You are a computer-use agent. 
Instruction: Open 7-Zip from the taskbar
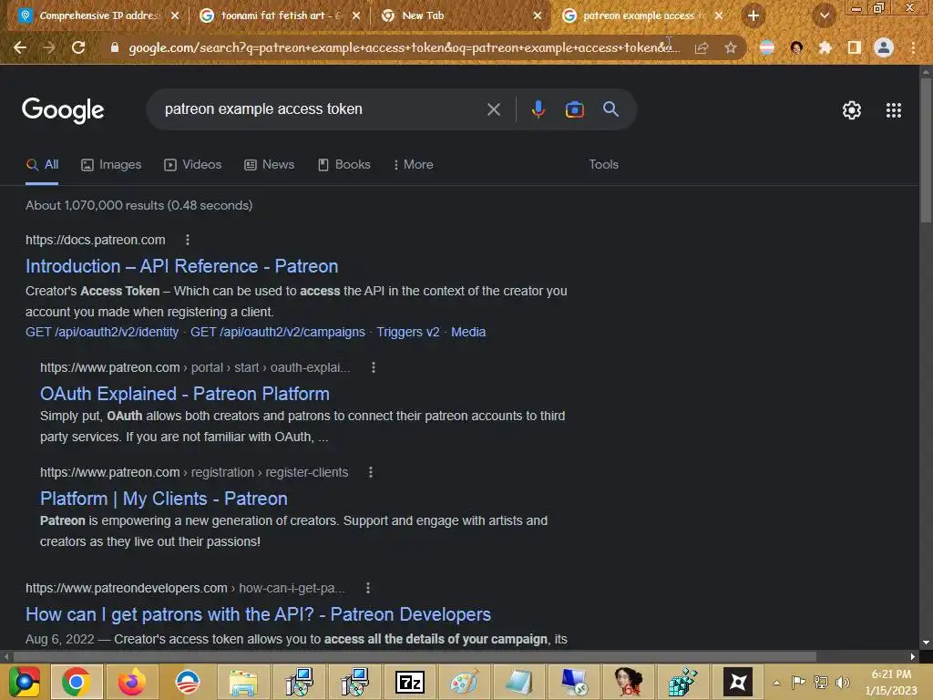410,682
